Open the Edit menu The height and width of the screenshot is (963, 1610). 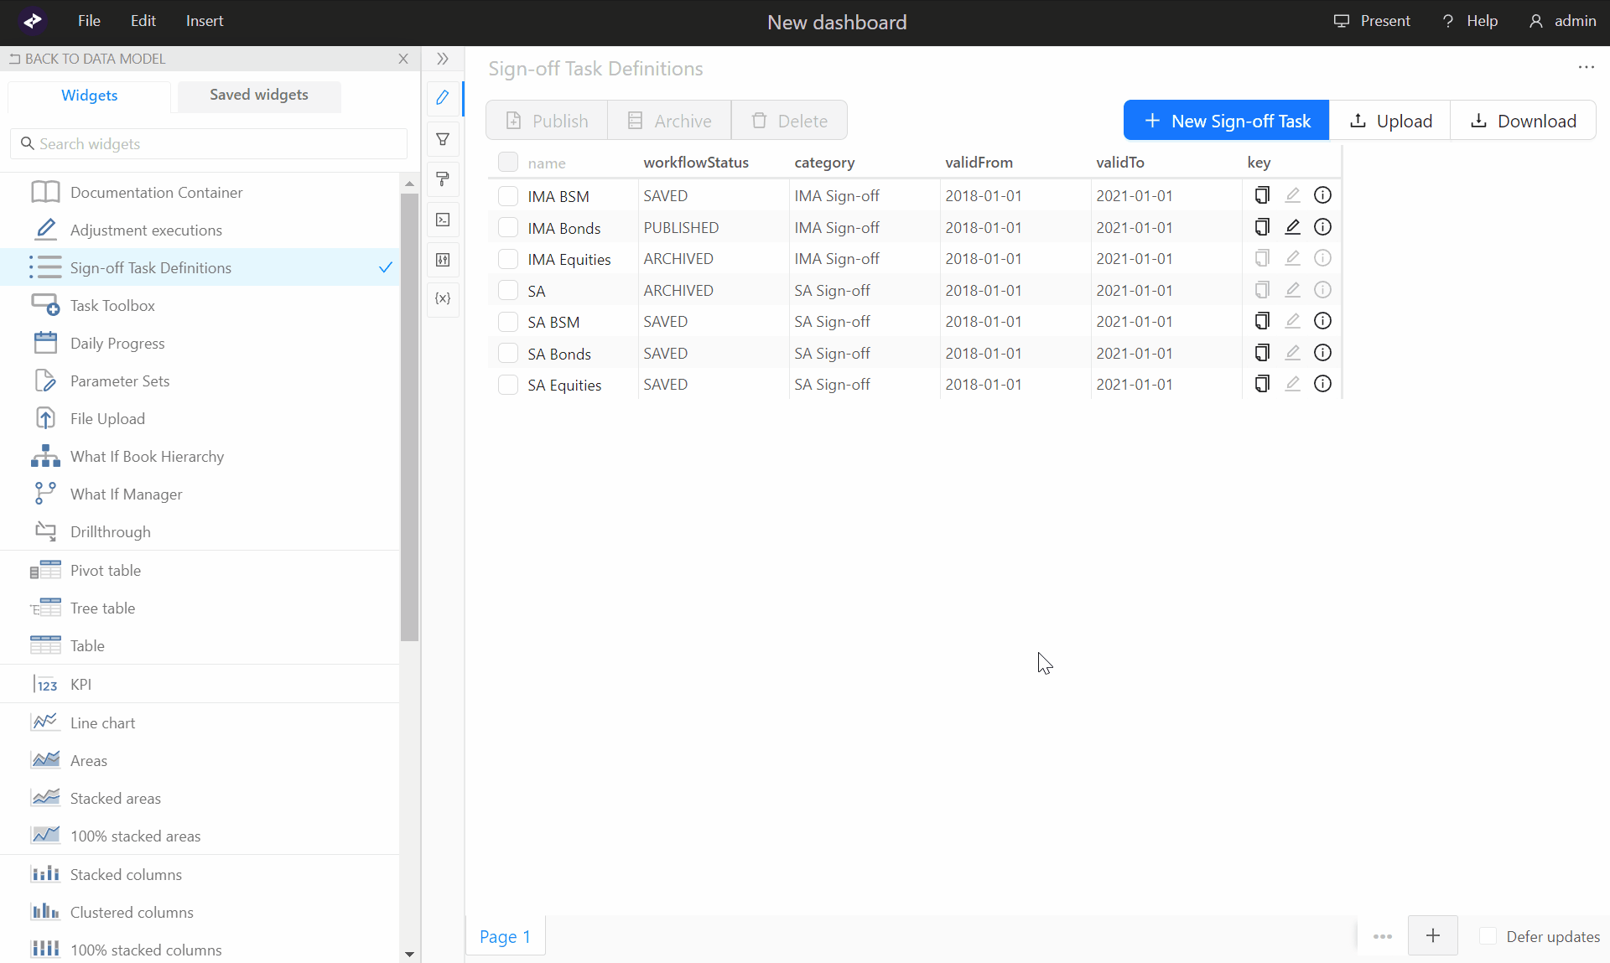pyautogui.click(x=143, y=21)
